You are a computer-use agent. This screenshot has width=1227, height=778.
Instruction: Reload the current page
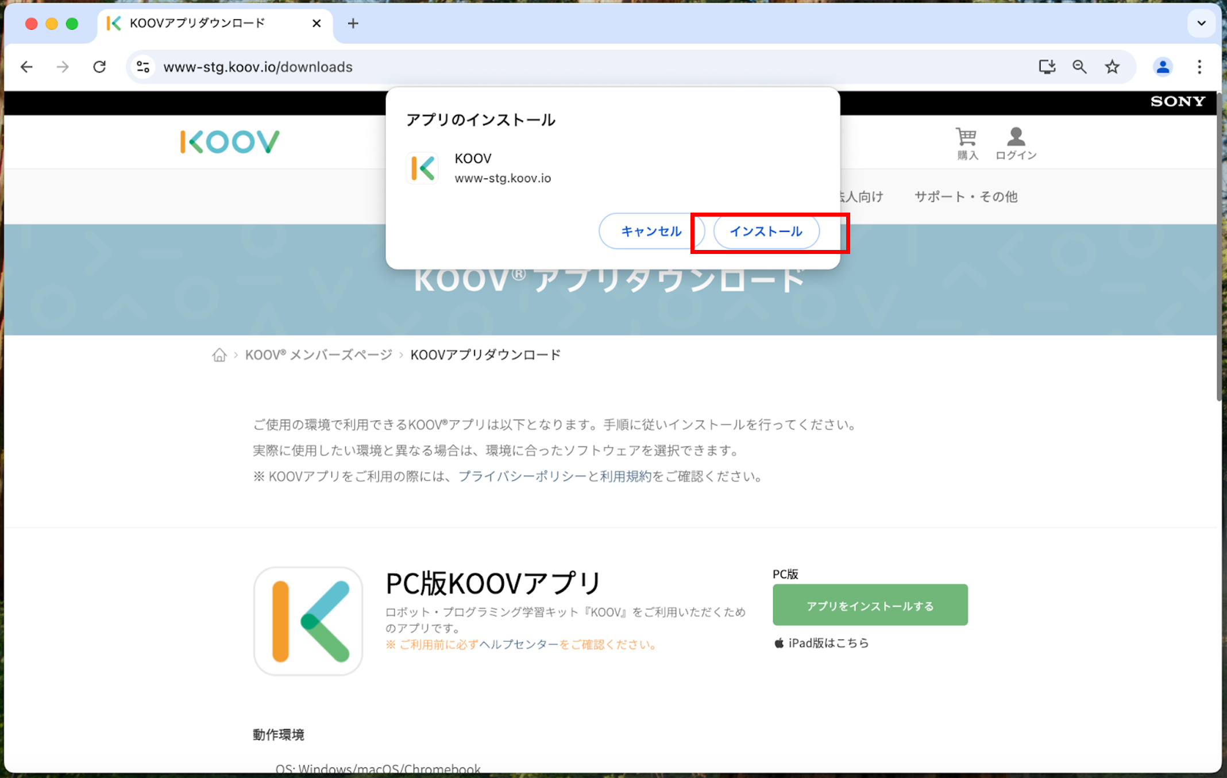pos(99,67)
